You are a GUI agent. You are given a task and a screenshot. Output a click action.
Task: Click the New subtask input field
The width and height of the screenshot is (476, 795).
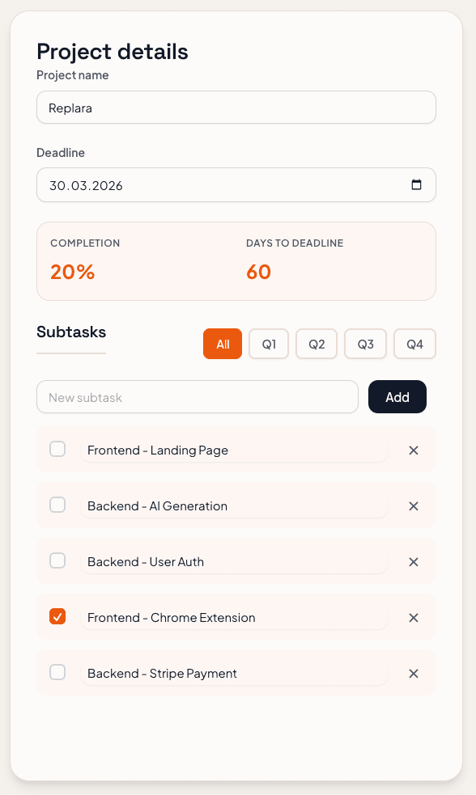(198, 396)
